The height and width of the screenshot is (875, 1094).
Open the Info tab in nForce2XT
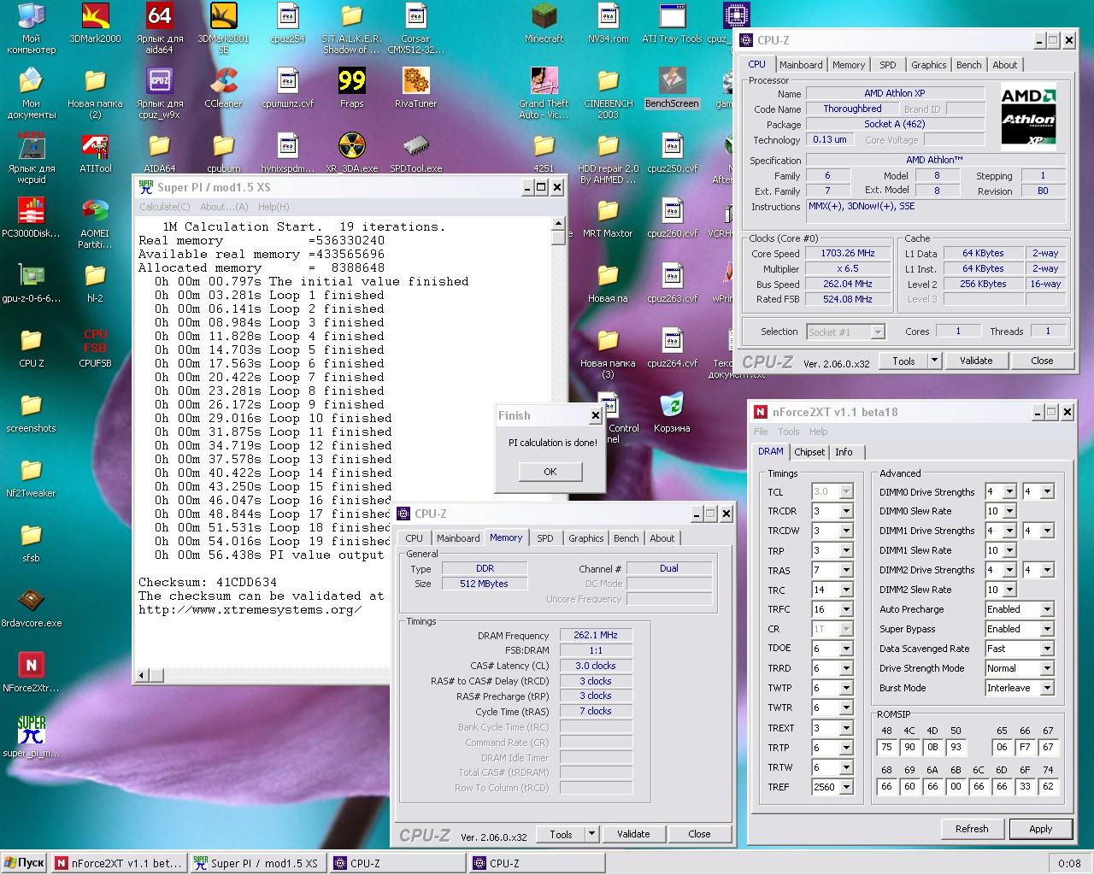[844, 452]
